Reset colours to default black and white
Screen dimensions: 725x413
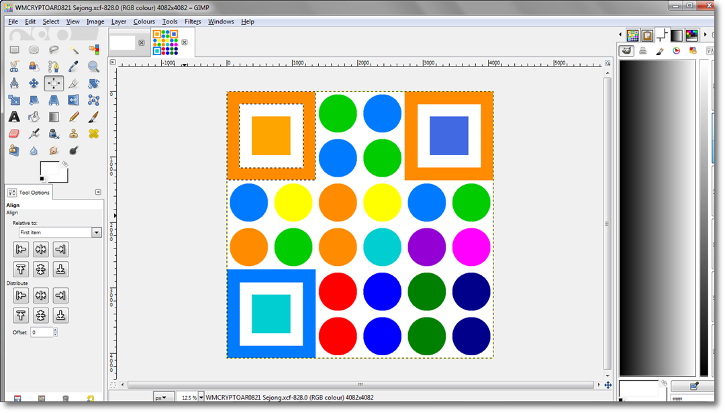pos(42,179)
